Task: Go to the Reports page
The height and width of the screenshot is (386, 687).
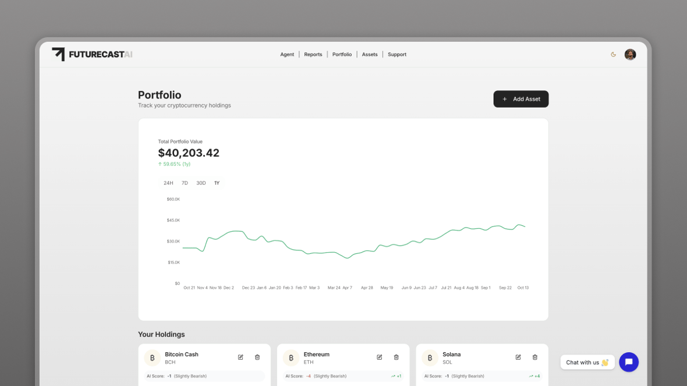Action: (313, 55)
